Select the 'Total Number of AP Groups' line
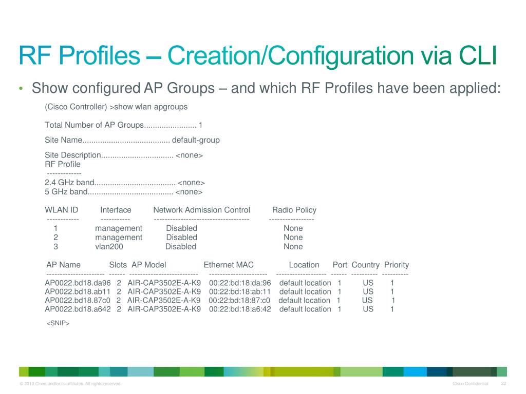Viewport: 526px width, 394px height. tap(123, 125)
